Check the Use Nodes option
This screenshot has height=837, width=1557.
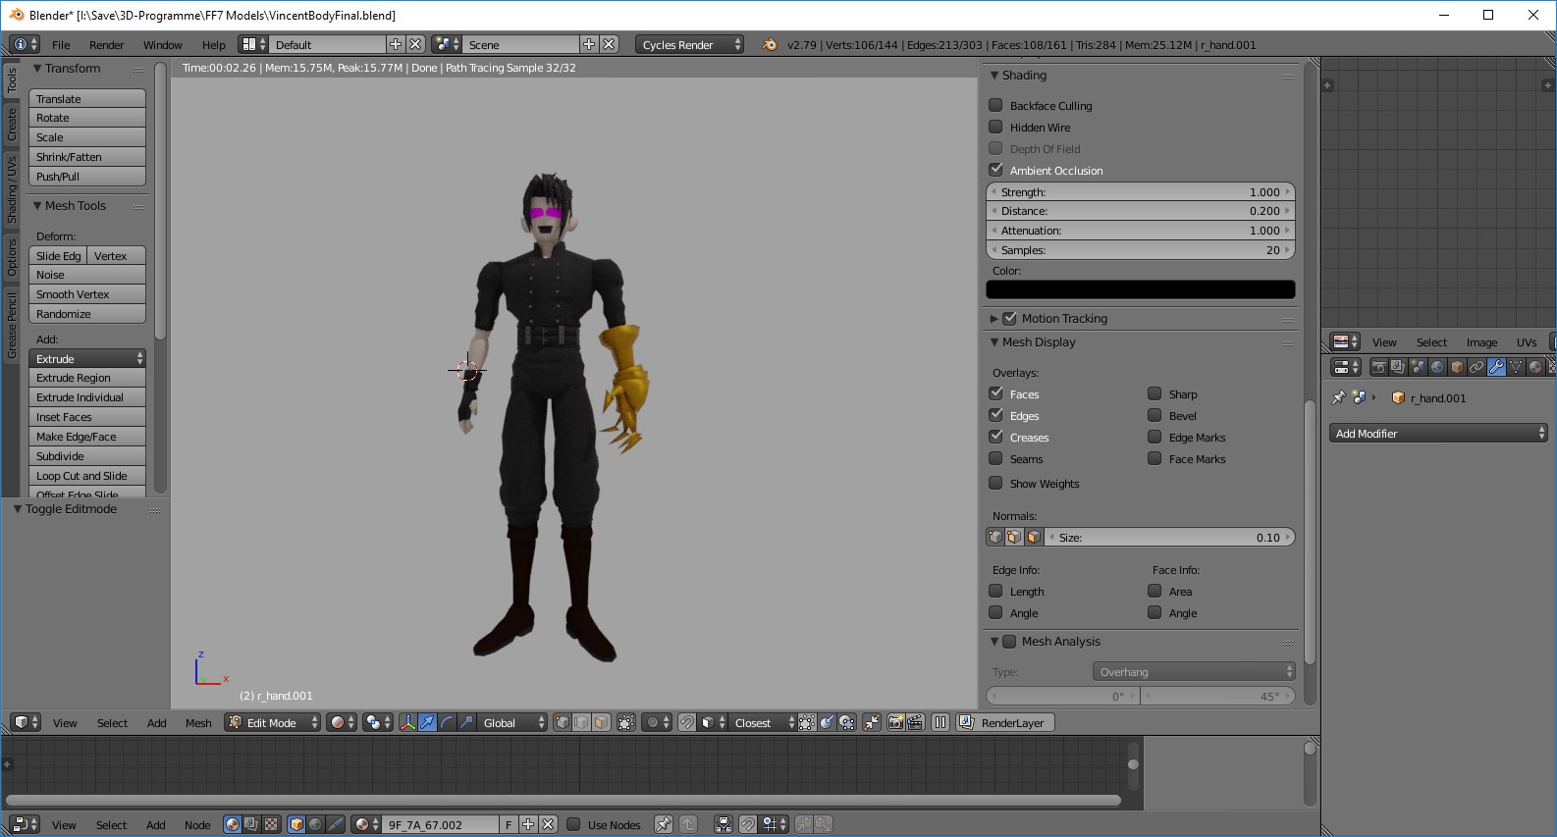click(573, 824)
